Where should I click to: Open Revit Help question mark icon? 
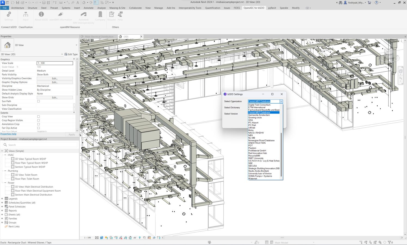pos(377,2)
